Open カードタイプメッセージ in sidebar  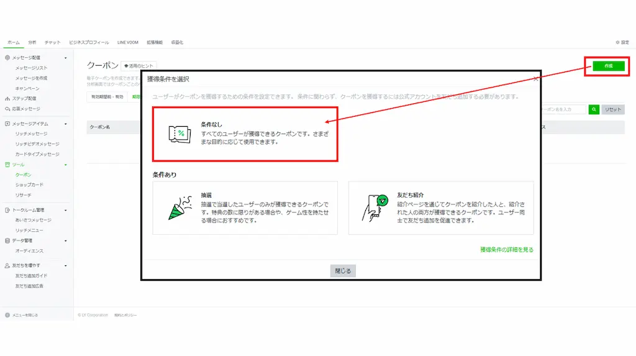37,154
